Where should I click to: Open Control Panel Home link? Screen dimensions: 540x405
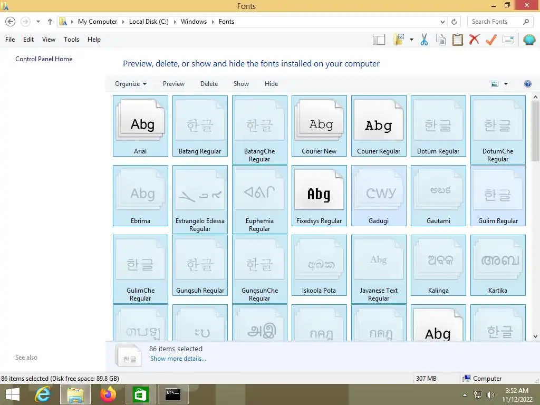click(44, 59)
